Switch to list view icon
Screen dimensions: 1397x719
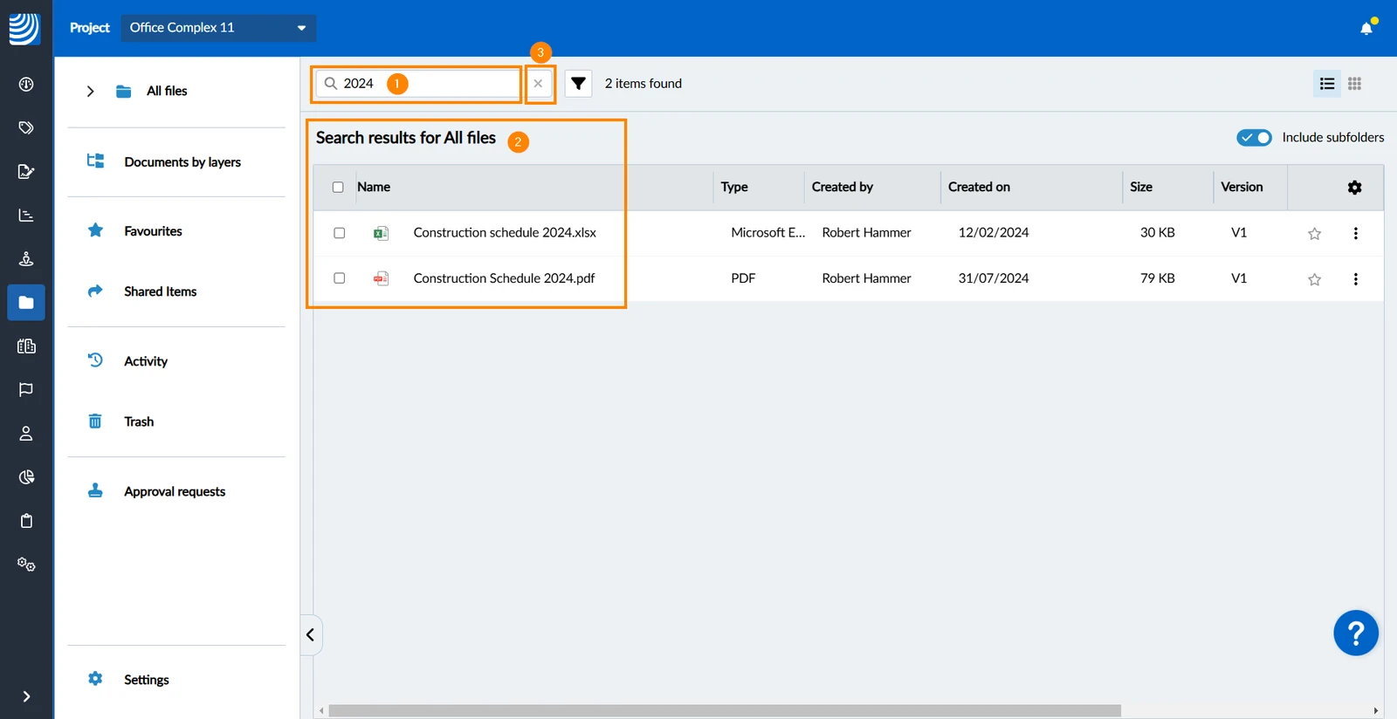click(x=1327, y=84)
